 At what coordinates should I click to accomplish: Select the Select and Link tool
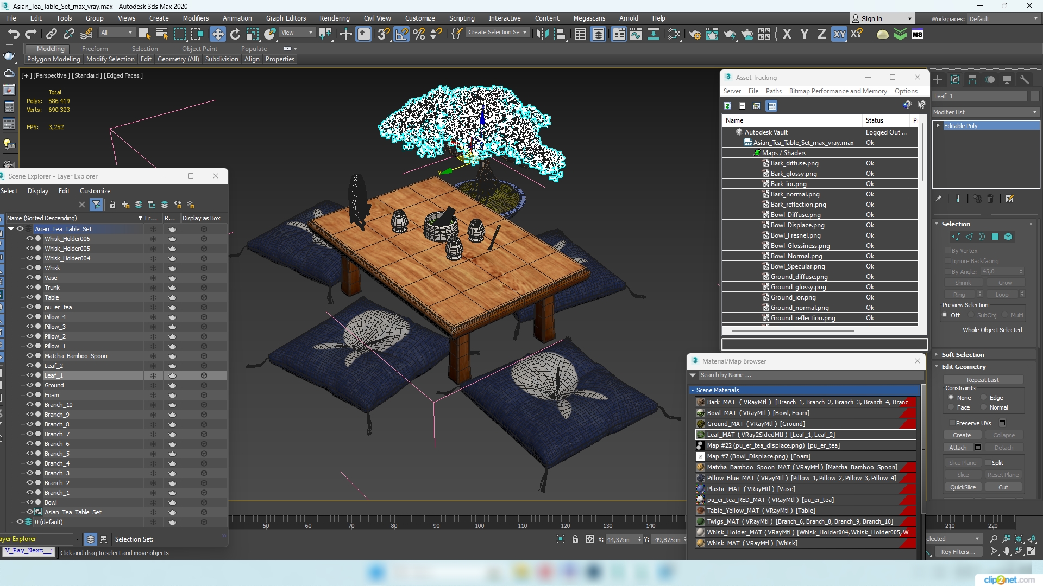point(51,34)
